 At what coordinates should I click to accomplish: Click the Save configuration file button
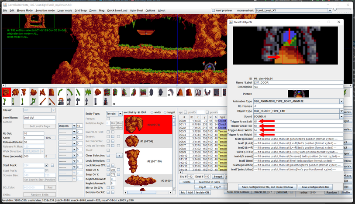click(315, 187)
